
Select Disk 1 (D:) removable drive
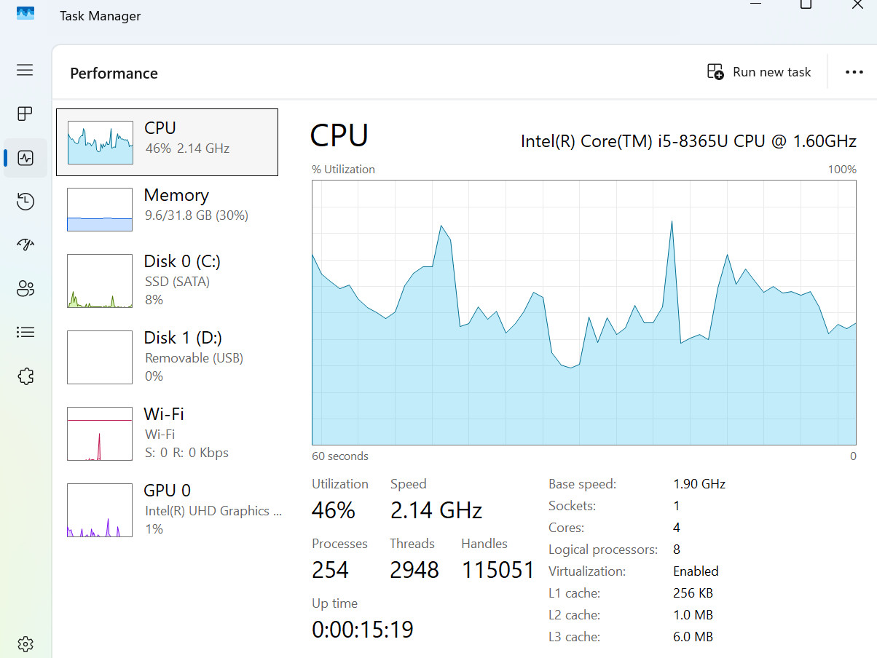click(167, 357)
